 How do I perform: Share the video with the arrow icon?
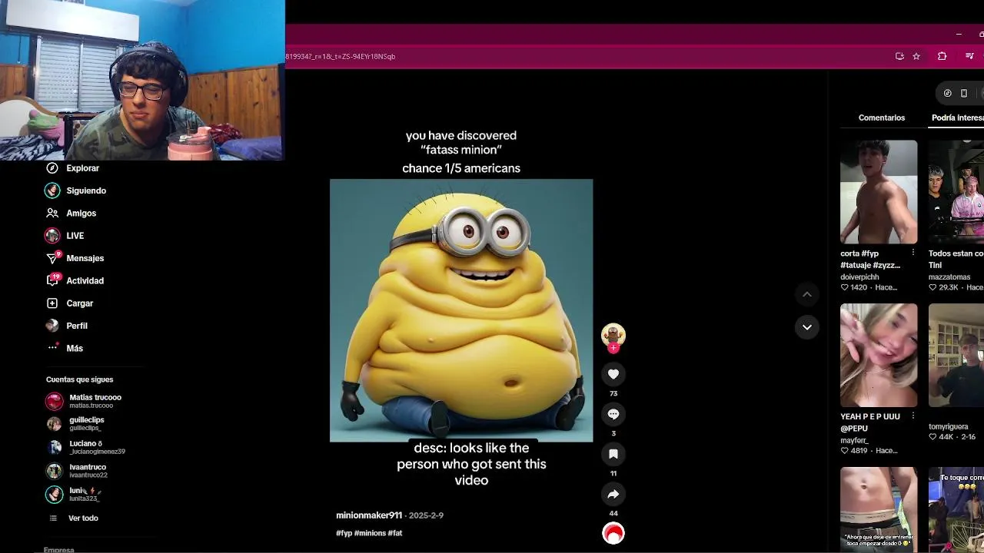tap(613, 494)
